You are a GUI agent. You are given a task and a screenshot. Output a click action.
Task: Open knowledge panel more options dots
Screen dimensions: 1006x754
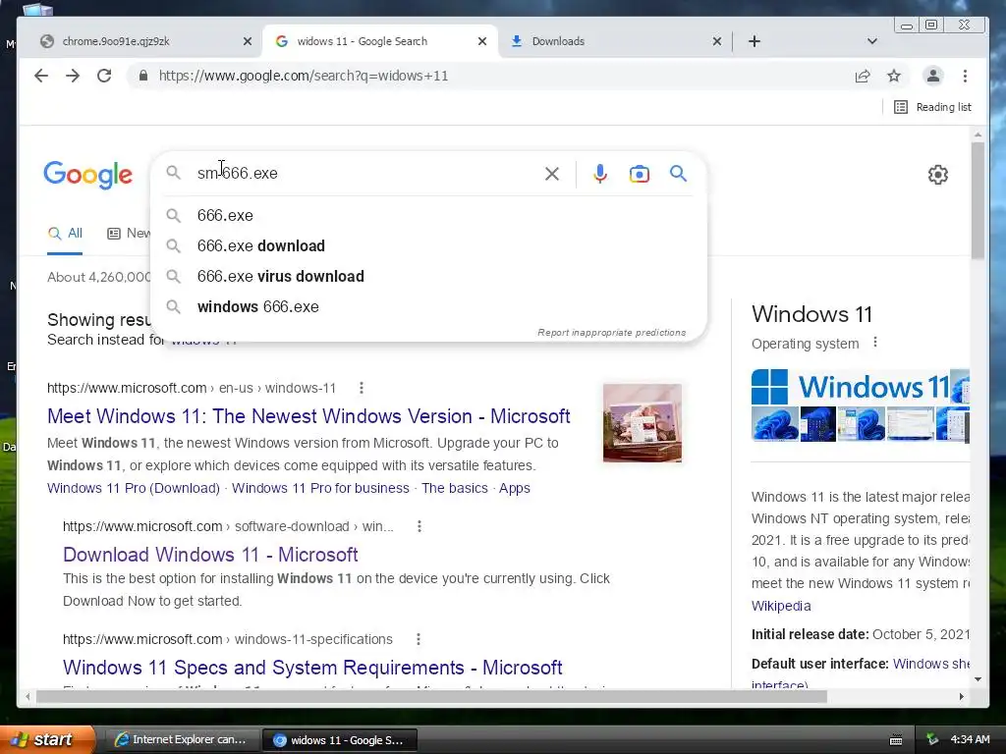875,343
